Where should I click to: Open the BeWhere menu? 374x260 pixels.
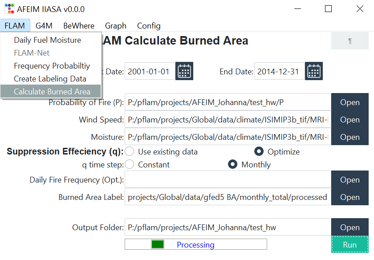[79, 25]
